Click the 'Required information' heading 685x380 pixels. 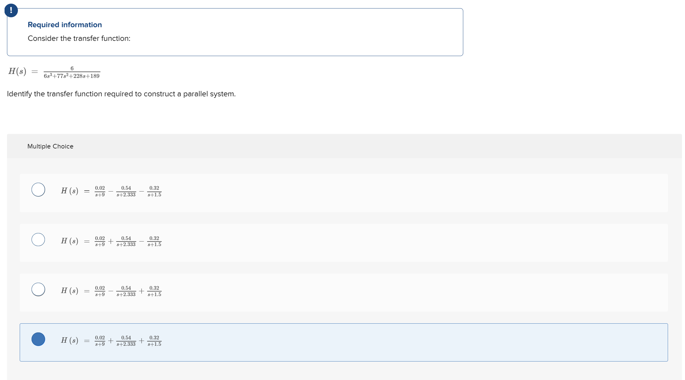pos(65,25)
